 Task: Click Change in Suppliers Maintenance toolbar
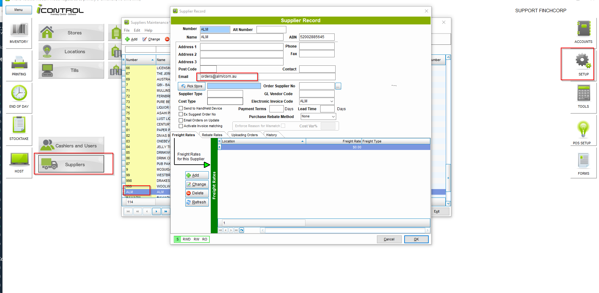pyautogui.click(x=151, y=39)
